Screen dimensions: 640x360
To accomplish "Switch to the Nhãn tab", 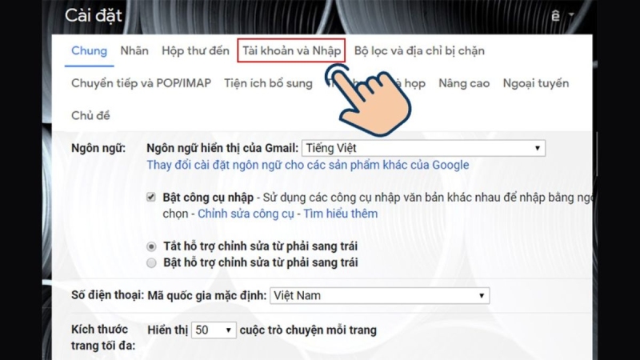I will (134, 50).
